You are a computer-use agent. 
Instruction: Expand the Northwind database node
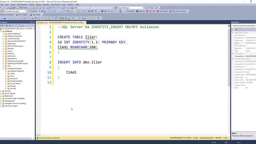pos(3,56)
